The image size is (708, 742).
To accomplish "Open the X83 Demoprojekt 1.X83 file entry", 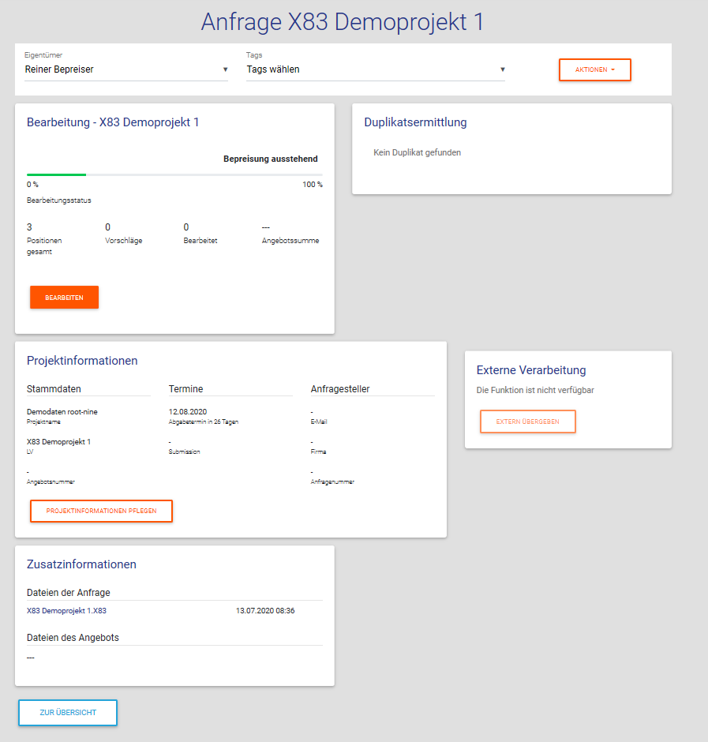I will tap(66, 610).
